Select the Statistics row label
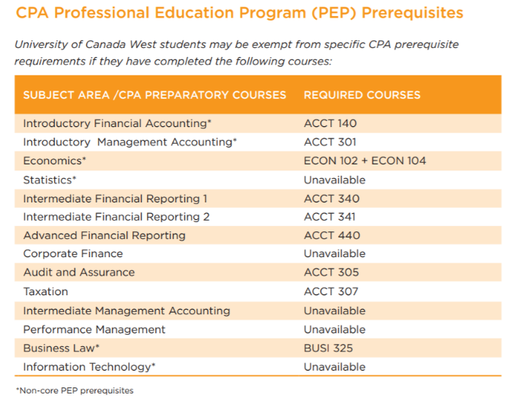The image size is (517, 398). point(50,180)
